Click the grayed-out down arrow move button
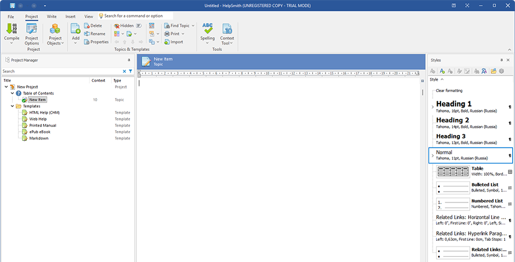Image resolution: width=515 pixels, height=262 pixels. (x=133, y=42)
